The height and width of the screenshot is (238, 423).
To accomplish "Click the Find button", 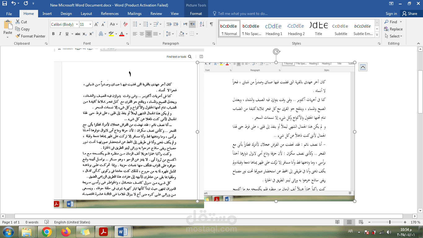I will (391, 22).
